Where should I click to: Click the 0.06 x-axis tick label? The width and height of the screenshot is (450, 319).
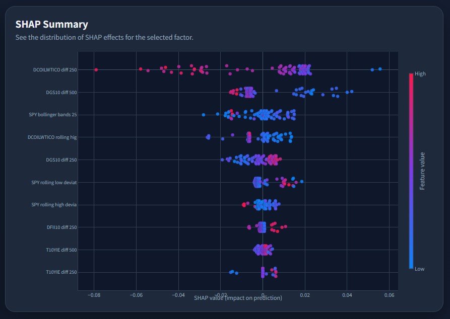pos(389,295)
